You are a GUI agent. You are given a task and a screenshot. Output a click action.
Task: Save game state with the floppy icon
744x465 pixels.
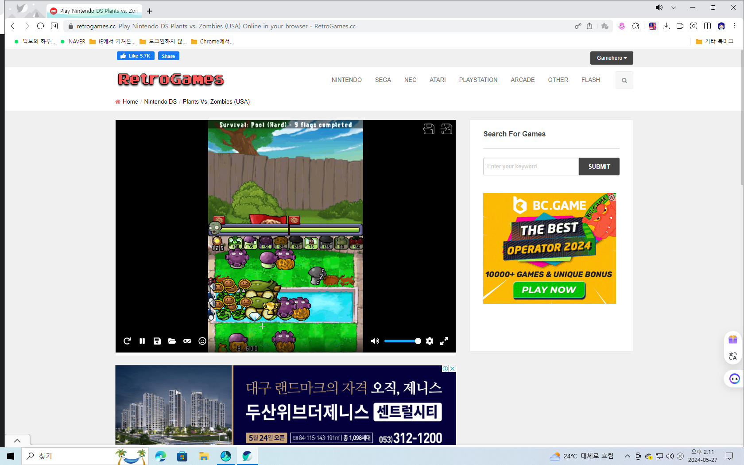157,341
